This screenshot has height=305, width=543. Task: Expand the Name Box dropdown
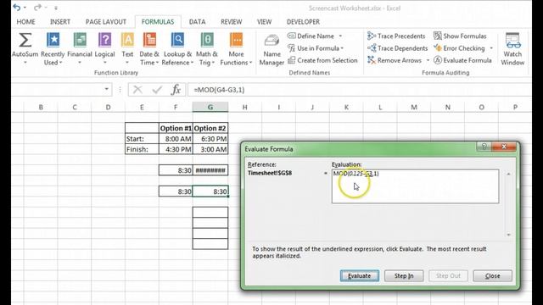click(x=107, y=90)
